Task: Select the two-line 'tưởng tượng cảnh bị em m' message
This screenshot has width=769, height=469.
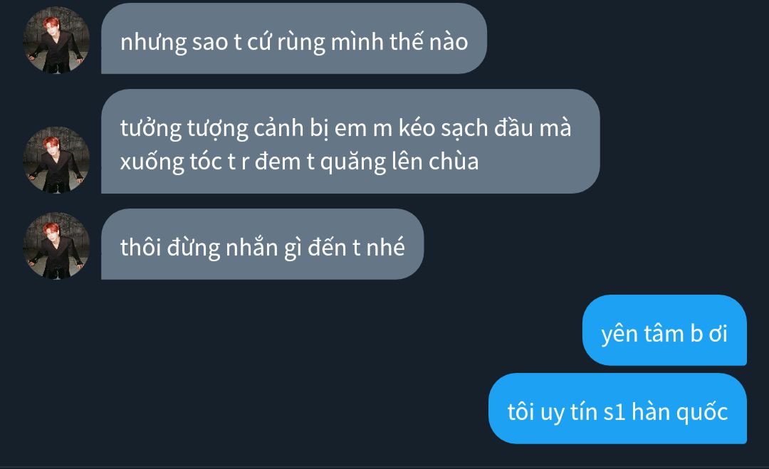Action: pyautogui.click(x=350, y=141)
